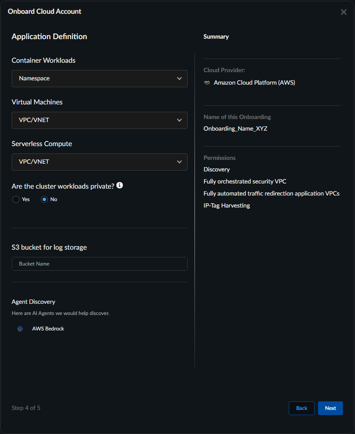355x434 pixels.
Task: Click the IP-Tag Harvesting permission entry
Action: [x=227, y=205]
